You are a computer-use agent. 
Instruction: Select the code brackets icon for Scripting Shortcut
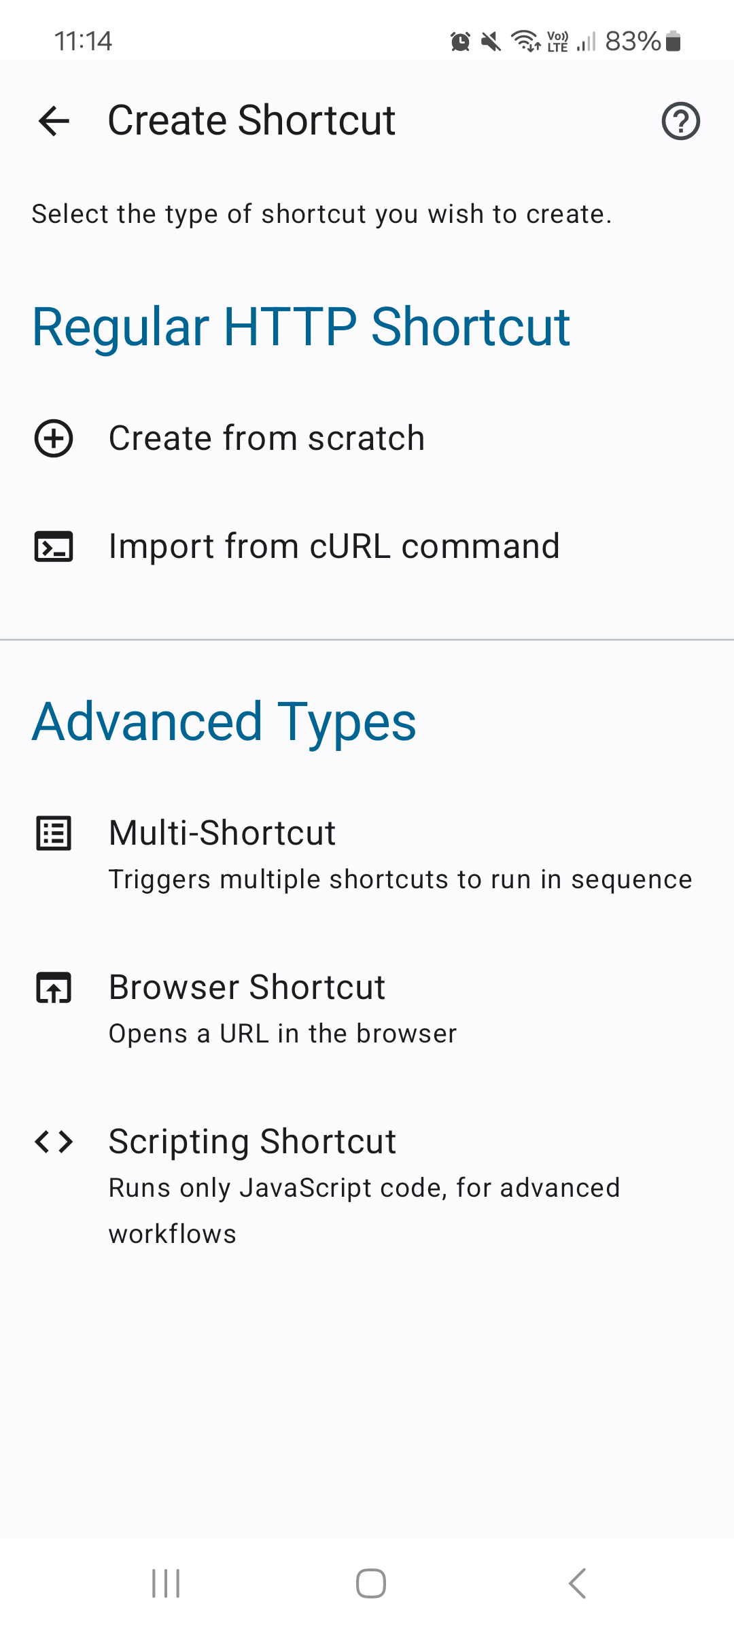[54, 1141]
